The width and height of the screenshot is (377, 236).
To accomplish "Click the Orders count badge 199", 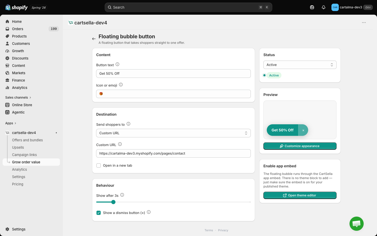I will tap(54, 29).
